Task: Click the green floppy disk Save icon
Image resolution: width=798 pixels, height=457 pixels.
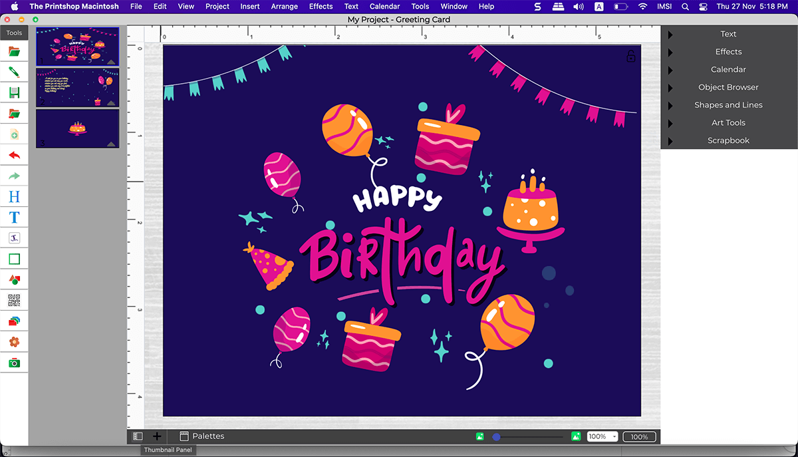Action: pos(14,93)
